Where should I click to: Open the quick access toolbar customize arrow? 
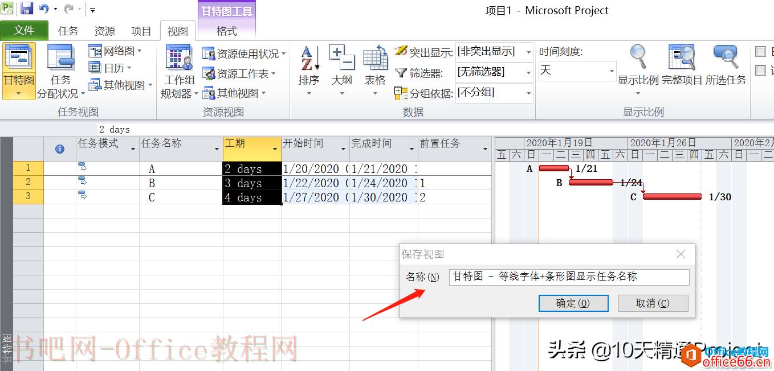coord(92,10)
